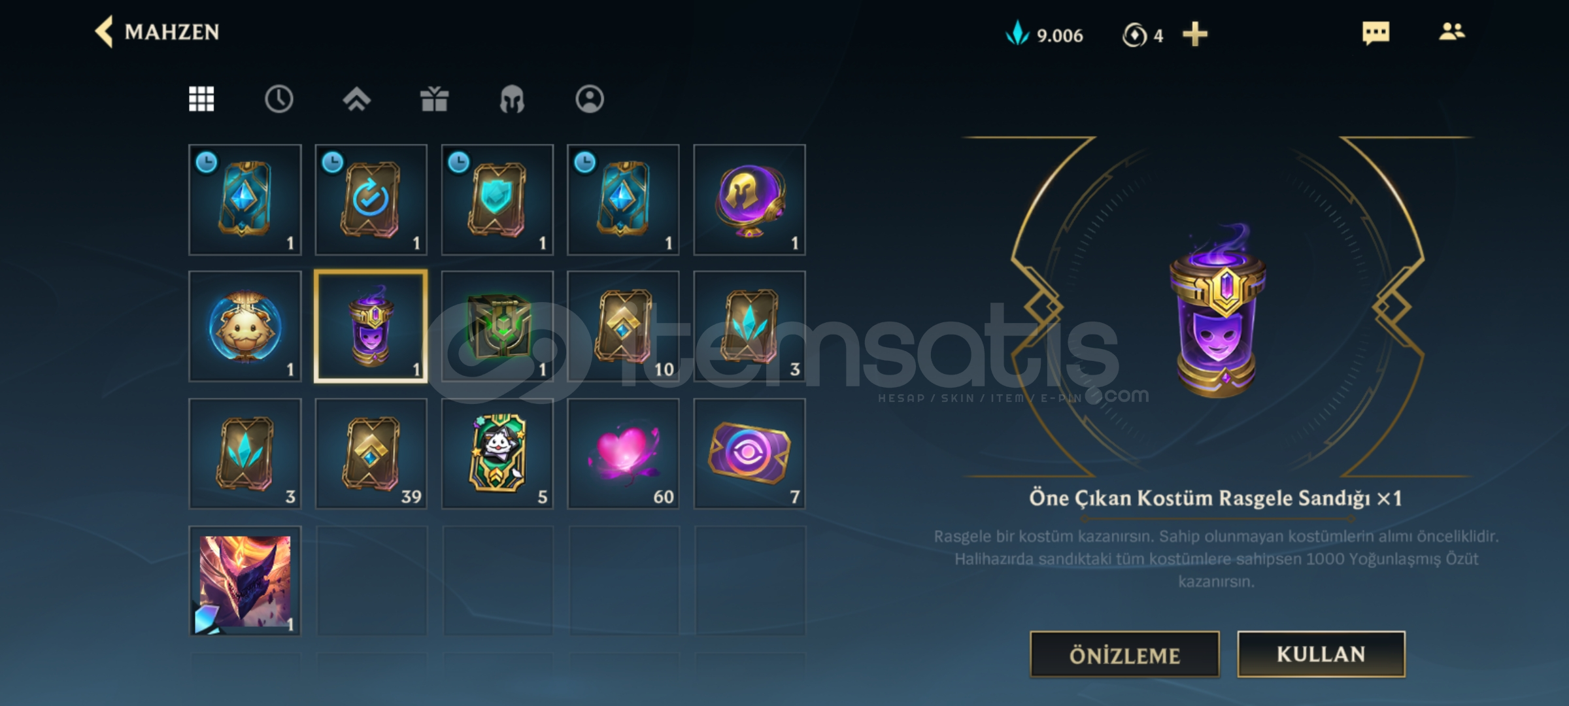
Task: Open the double chevron upgrade filter
Action: point(356,99)
